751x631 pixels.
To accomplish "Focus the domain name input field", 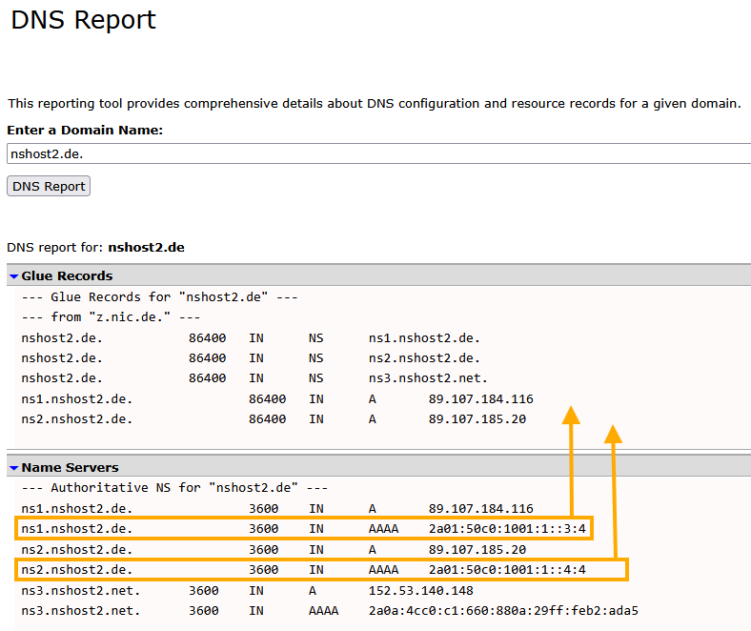I will (379, 153).
